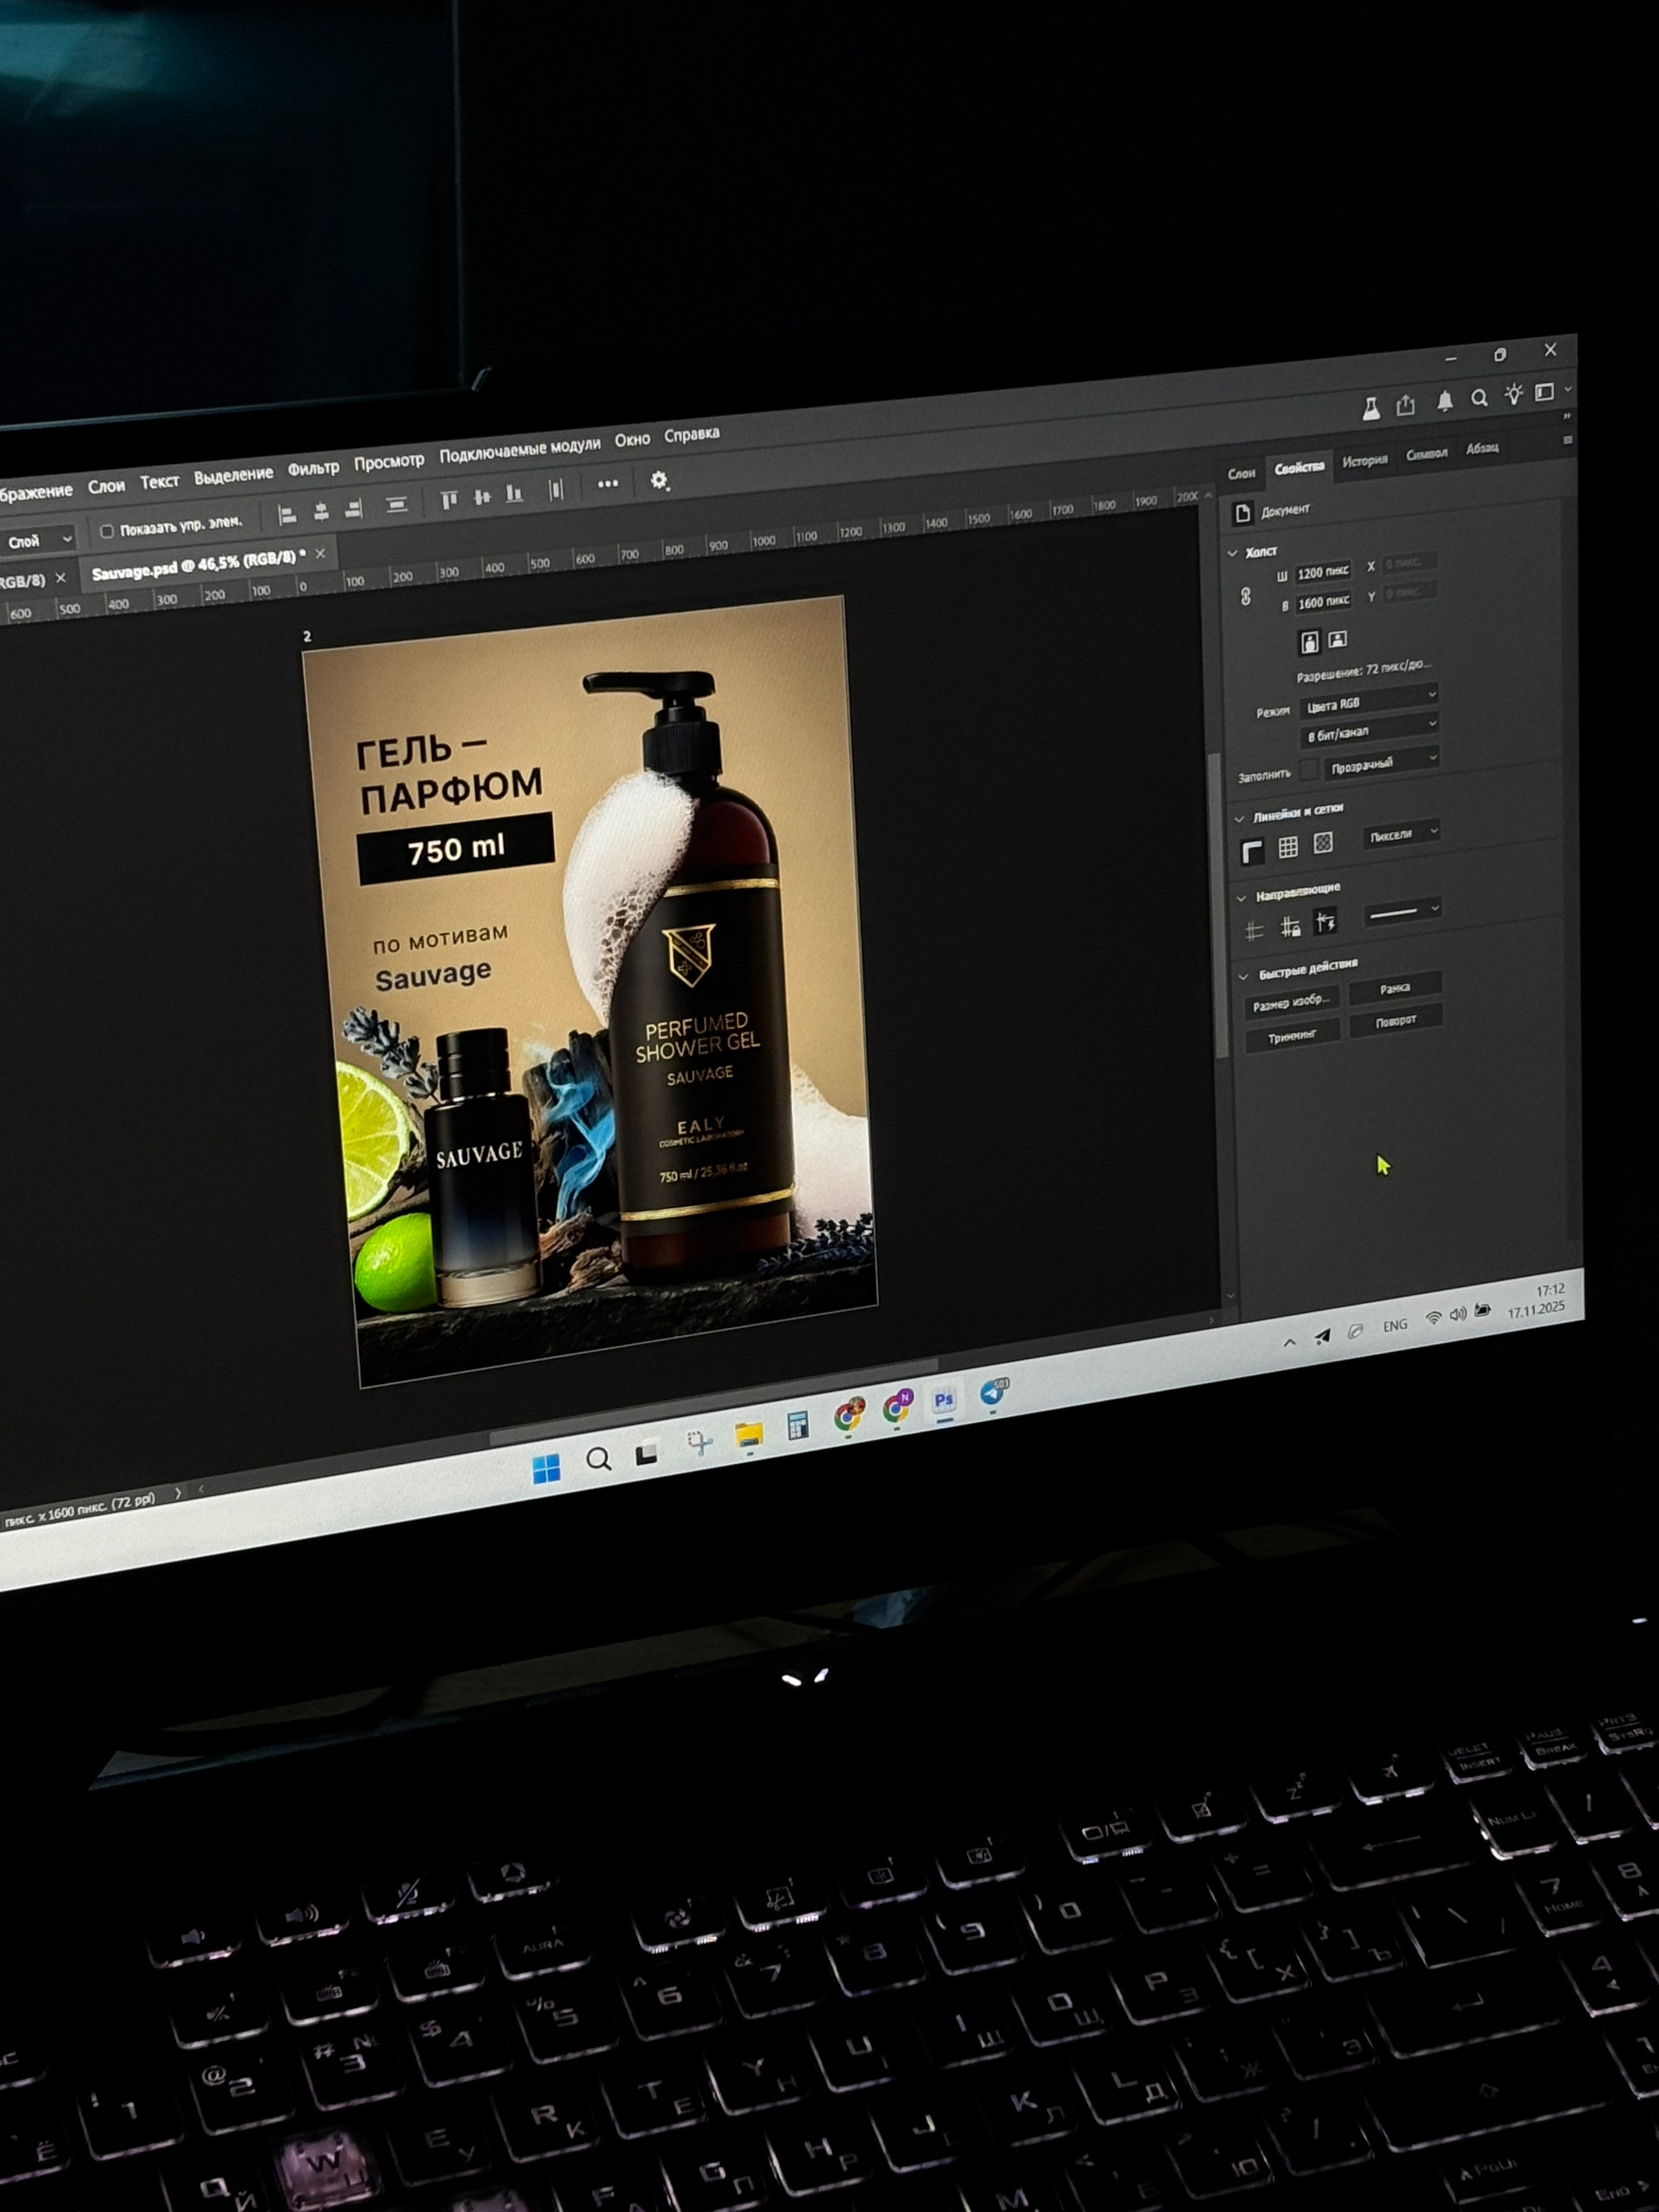Toggle grid visibility icon

(1288, 847)
